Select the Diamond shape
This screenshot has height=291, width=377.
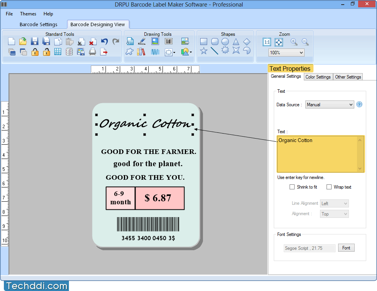point(247,42)
